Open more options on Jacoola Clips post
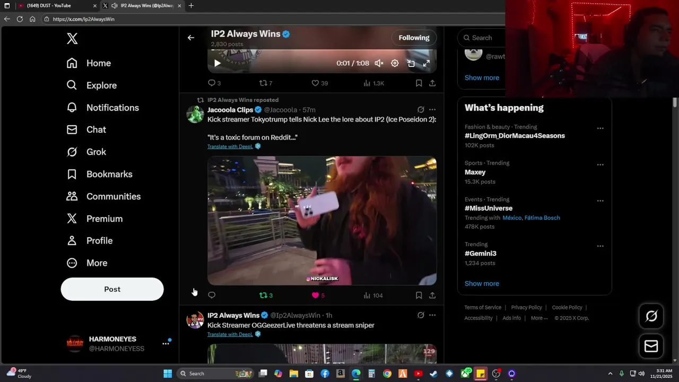This screenshot has height=382, width=679. click(432, 110)
